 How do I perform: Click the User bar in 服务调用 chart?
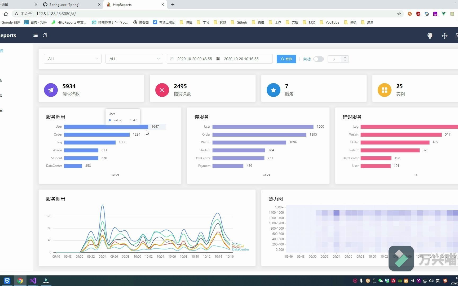point(106,127)
